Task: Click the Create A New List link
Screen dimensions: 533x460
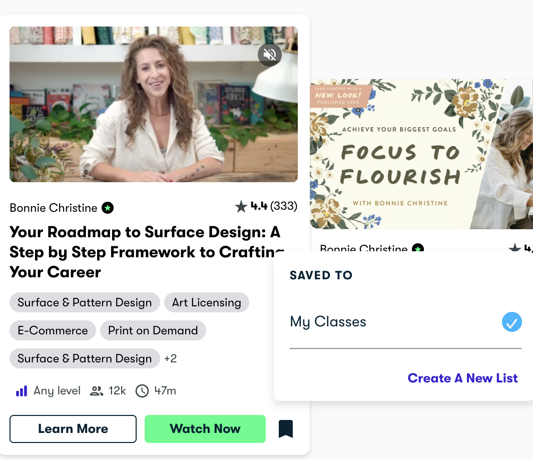Action: pos(462,378)
